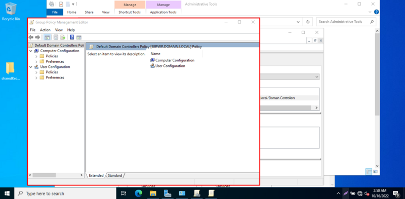405x199 pixels.
Task: Open the Action menu
Action: click(45, 30)
